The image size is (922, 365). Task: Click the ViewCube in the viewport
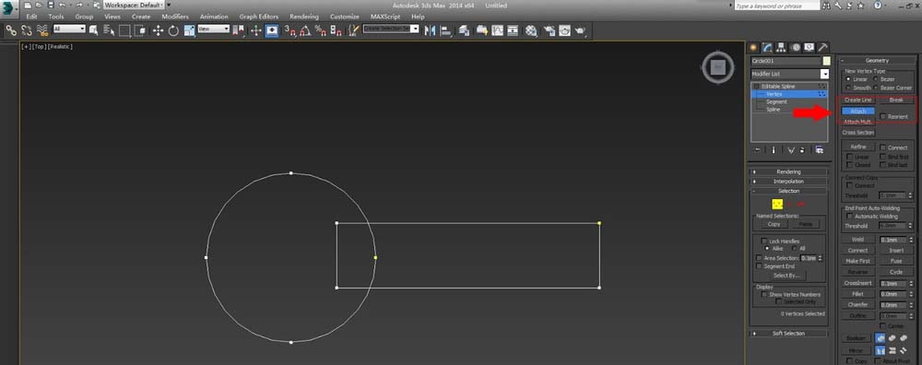[717, 67]
